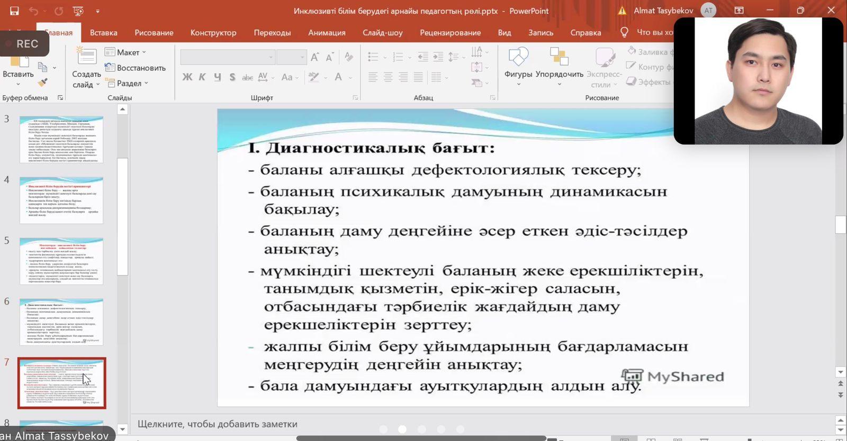
Task: Select slide 4 thumbnail in the panel
Action: (x=61, y=200)
